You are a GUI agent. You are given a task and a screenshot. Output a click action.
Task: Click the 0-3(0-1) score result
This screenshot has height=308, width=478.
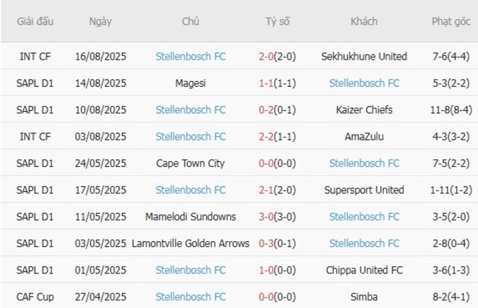point(277,243)
